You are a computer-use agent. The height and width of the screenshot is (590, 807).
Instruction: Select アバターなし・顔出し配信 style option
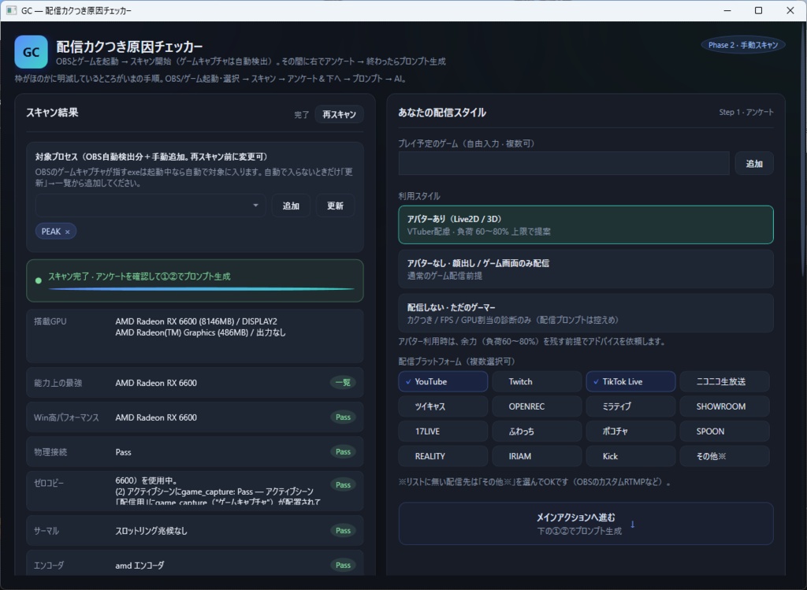click(586, 269)
